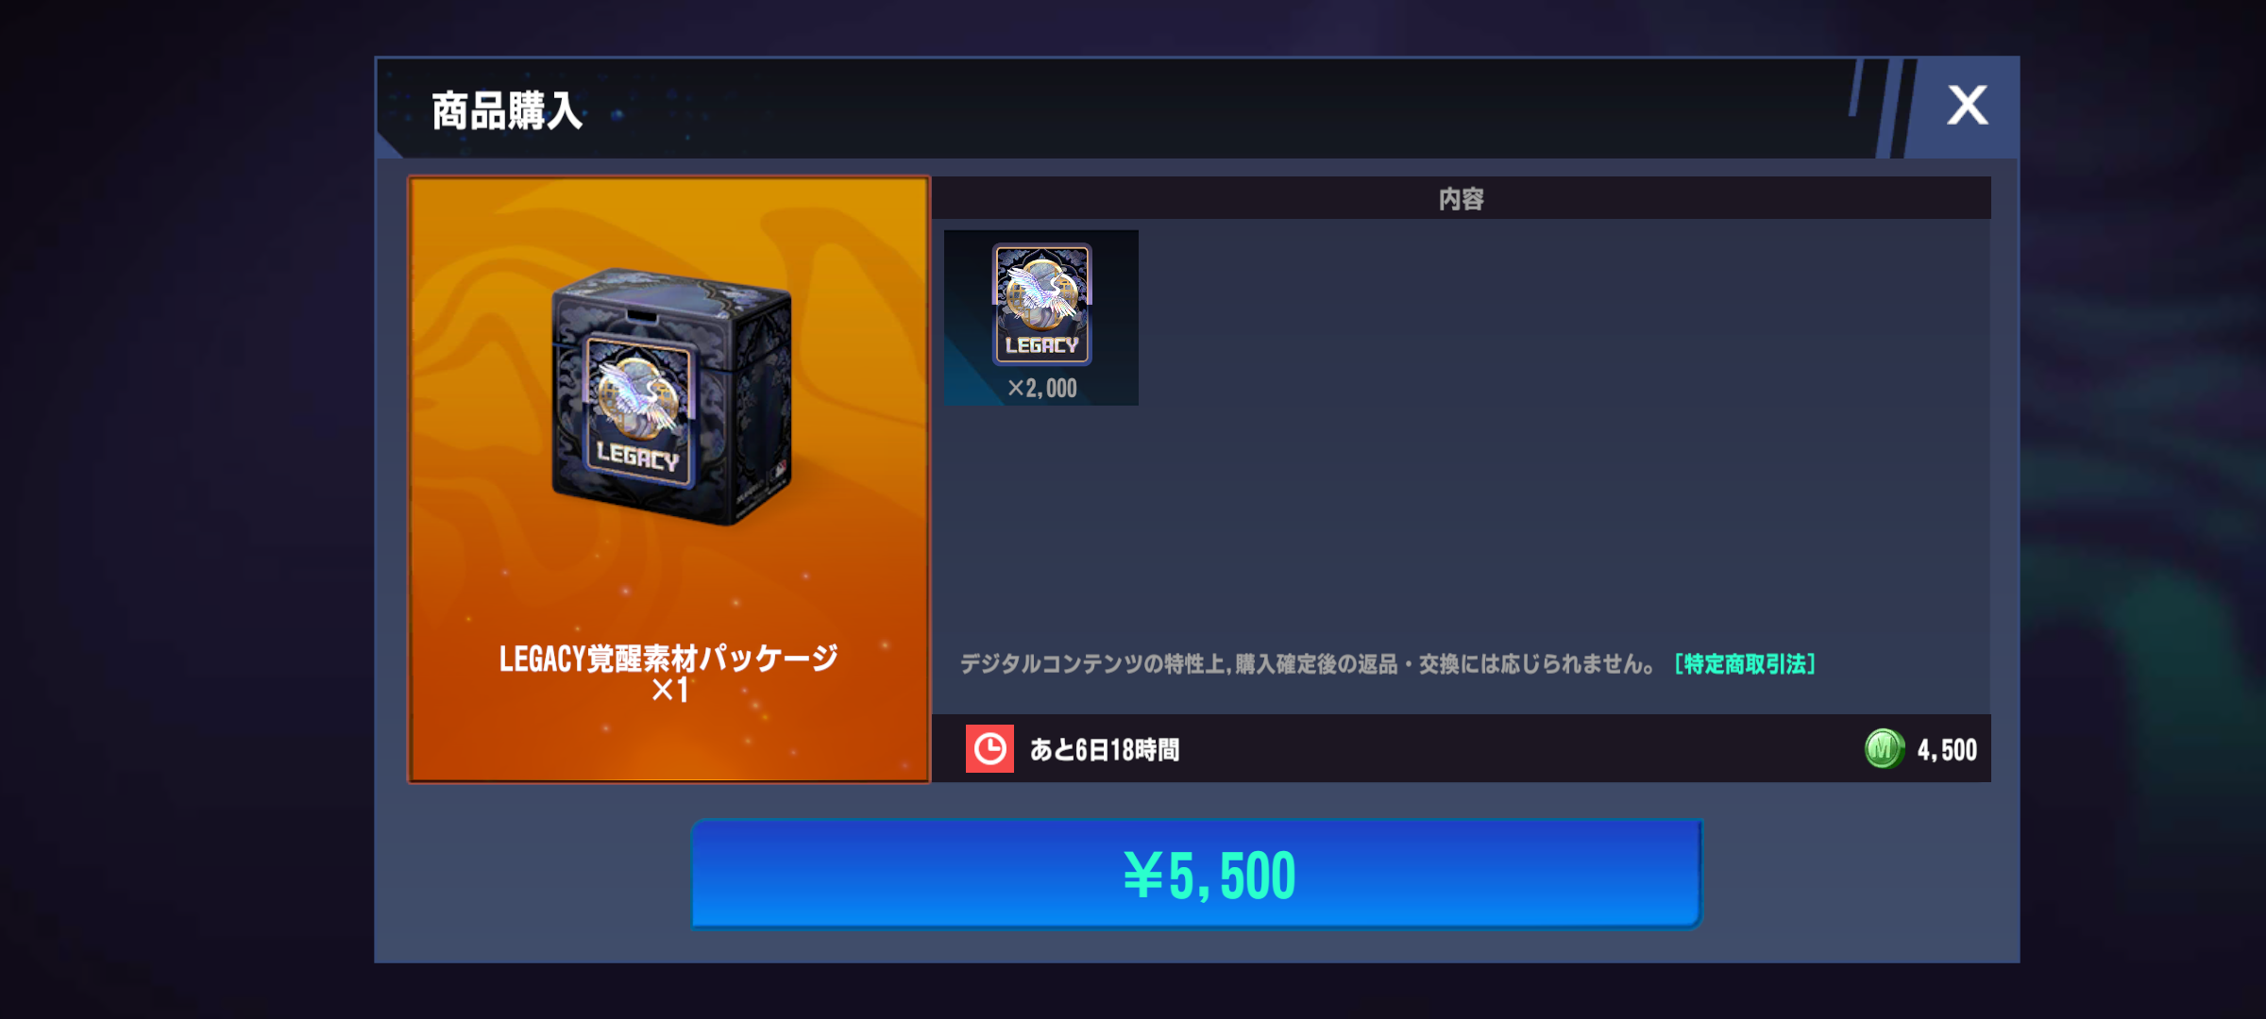Tap the ¥5,500 purchase button
The image size is (2266, 1019).
click(1196, 875)
